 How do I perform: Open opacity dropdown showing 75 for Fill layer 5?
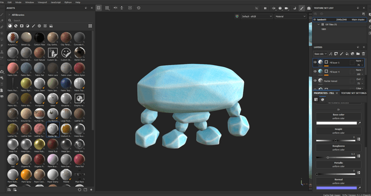[360, 65]
